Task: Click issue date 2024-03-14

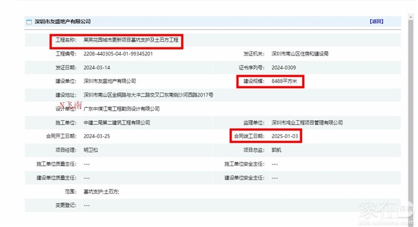Action: tap(97, 67)
